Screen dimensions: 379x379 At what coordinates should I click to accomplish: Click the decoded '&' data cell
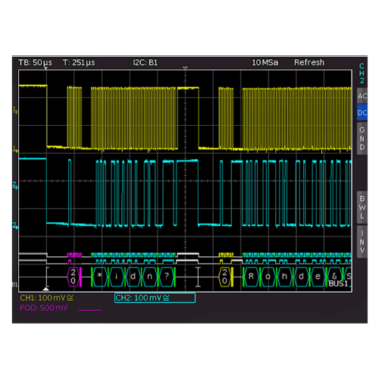[334, 276]
